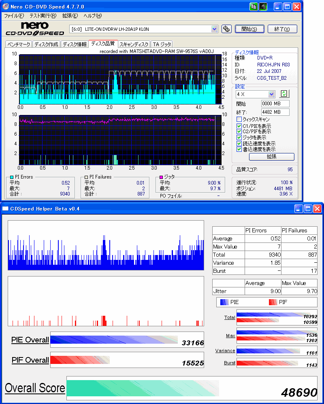This screenshot has width=324, height=404.
Task: Click the red PIF legend icon
Action: click(273, 302)
